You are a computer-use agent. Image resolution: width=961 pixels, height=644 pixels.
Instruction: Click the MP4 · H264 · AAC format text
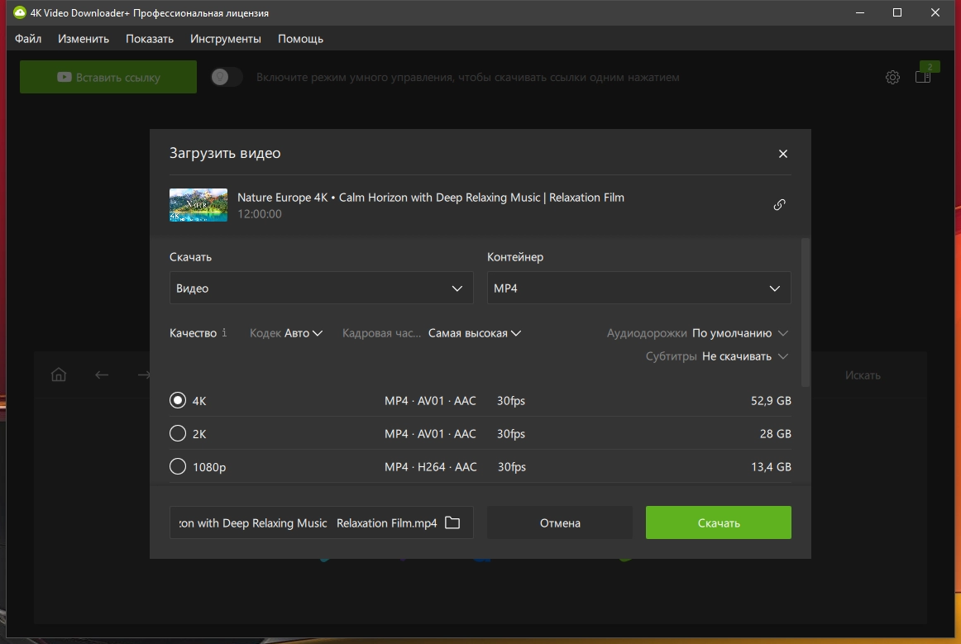pos(430,467)
